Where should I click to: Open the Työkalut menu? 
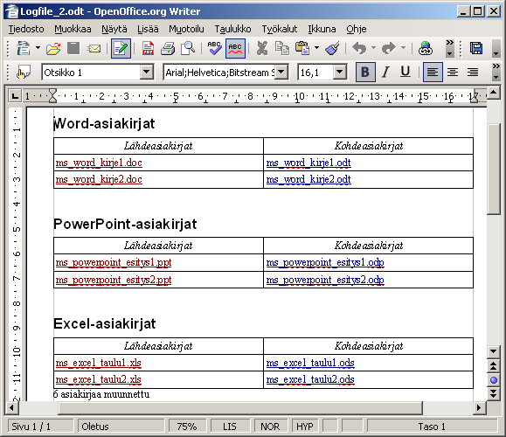[280, 29]
